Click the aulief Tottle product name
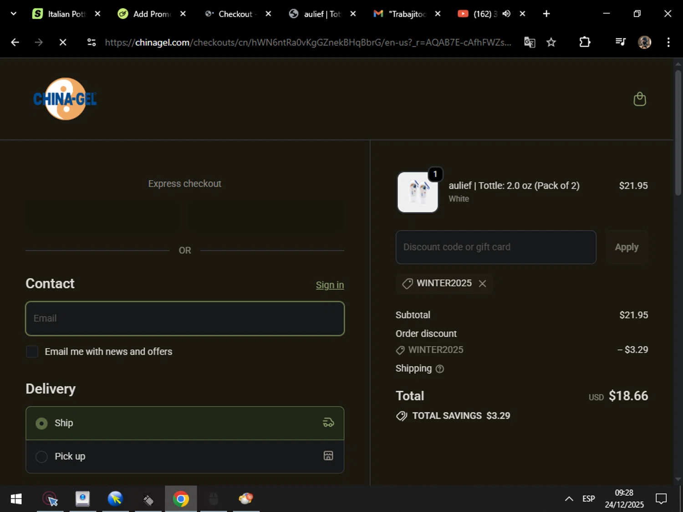683x512 pixels. click(514, 186)
